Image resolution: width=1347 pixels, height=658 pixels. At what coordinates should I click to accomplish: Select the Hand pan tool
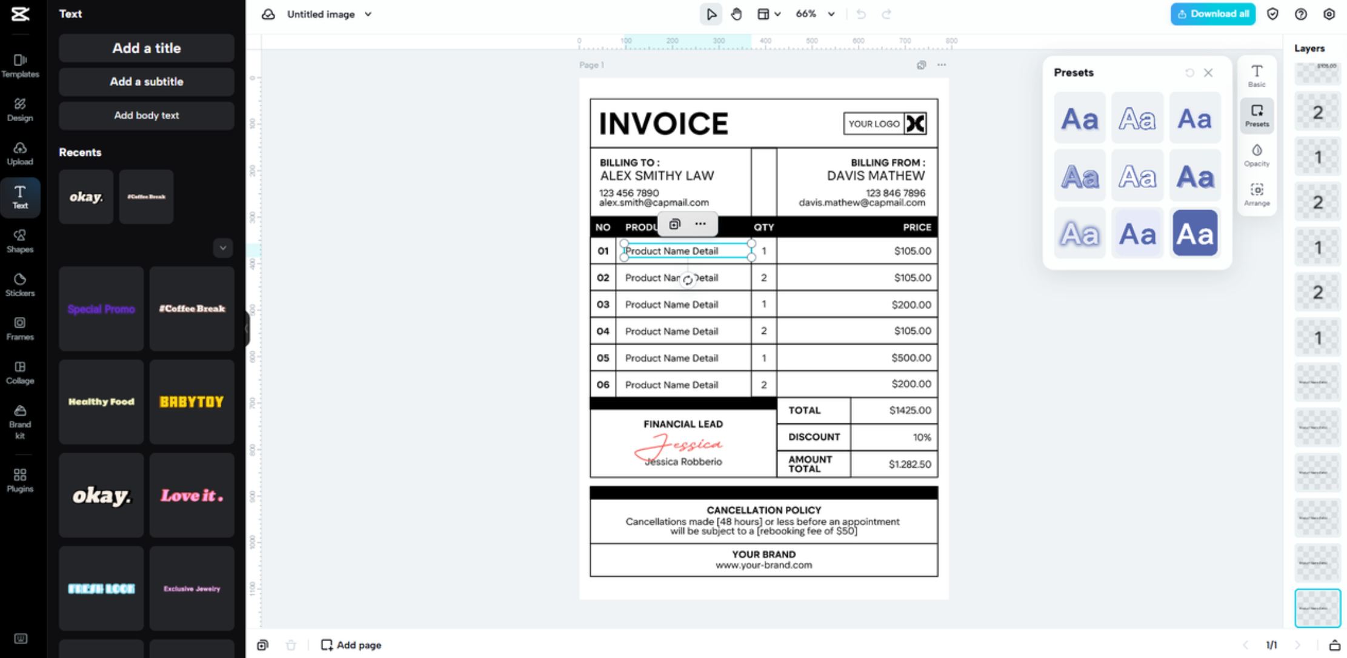[736, 14]
